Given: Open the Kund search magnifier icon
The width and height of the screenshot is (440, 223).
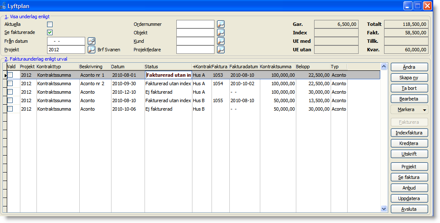Looking at the screenshot, I should (x=221, y=41).
